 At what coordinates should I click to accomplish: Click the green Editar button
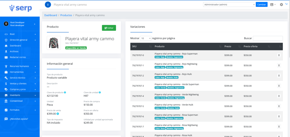pos(109,28)
